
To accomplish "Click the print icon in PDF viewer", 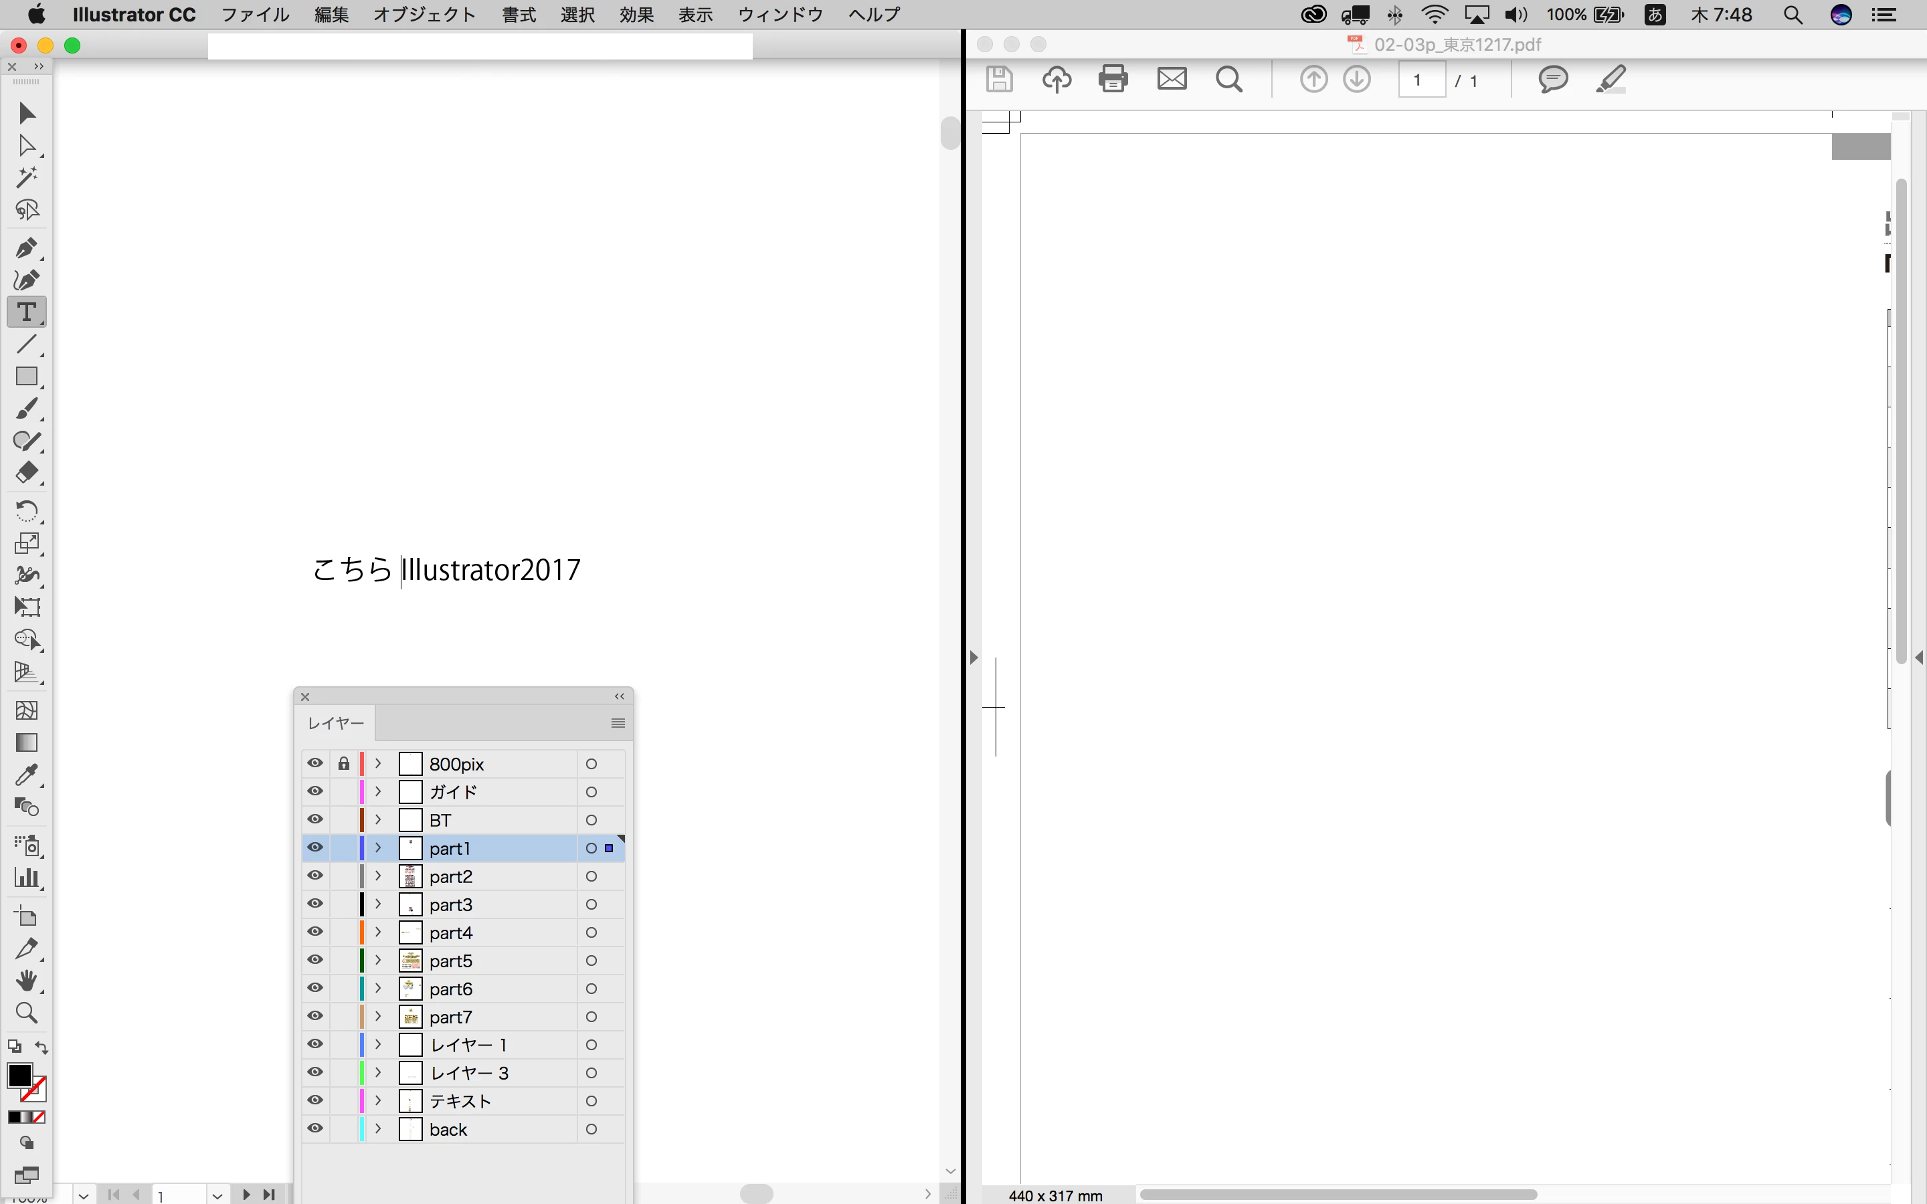I will tap(1113, 79).
